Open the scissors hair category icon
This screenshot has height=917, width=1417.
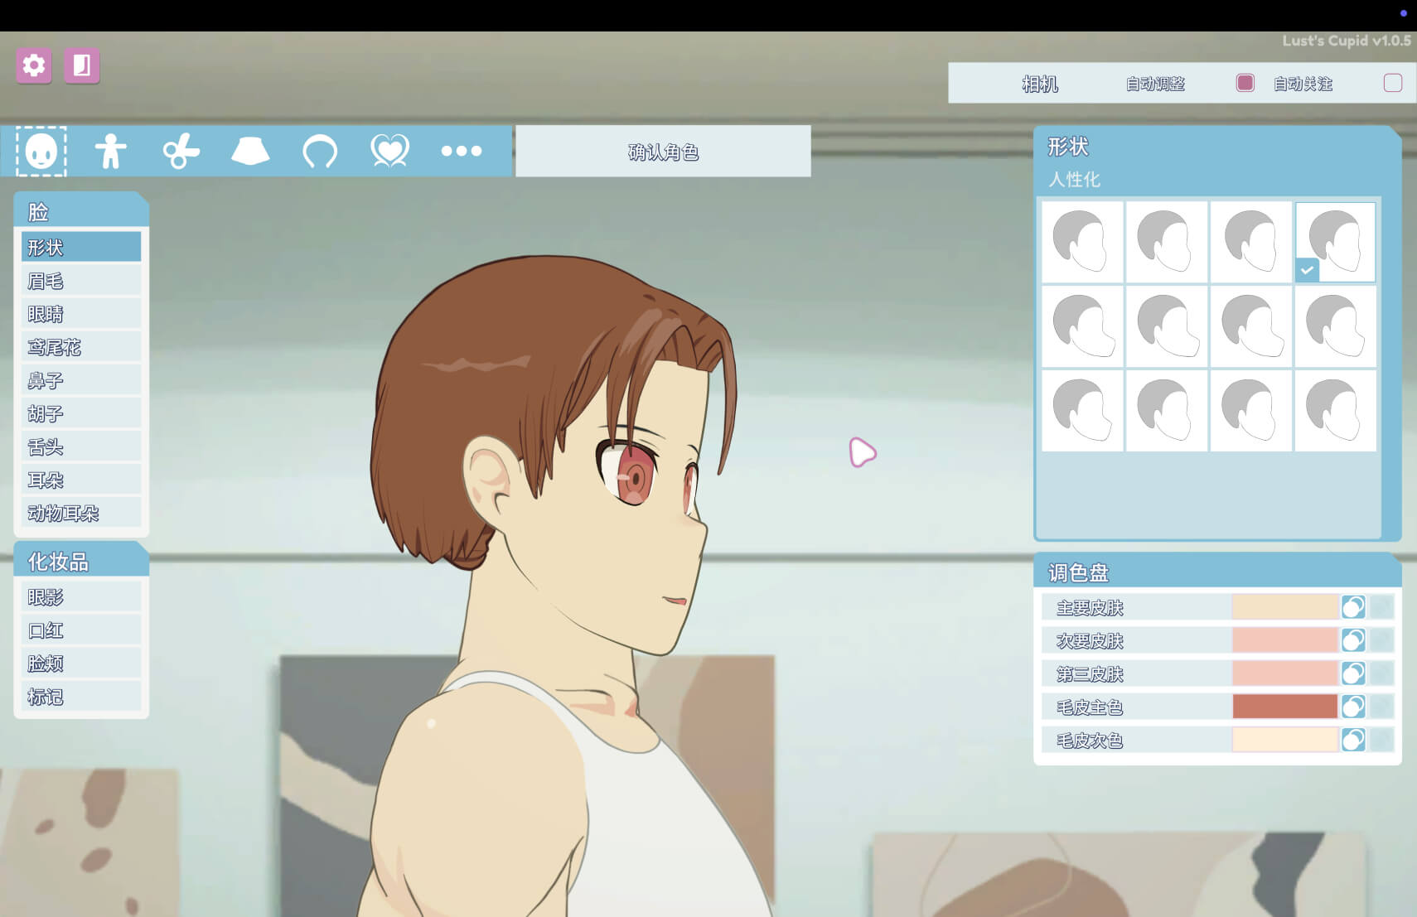coord(181,152)
